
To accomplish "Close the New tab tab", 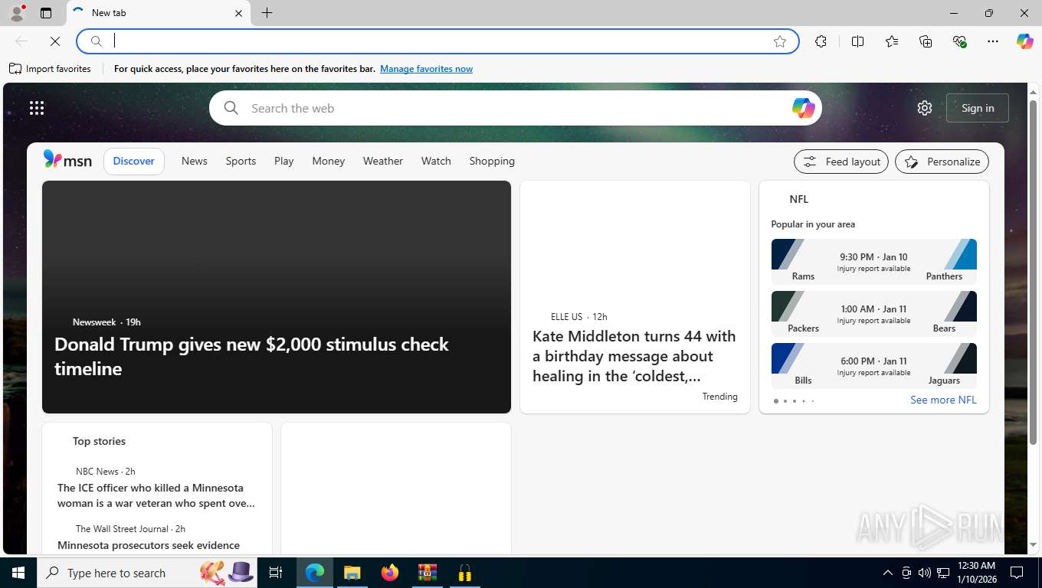I will (238, 13).
